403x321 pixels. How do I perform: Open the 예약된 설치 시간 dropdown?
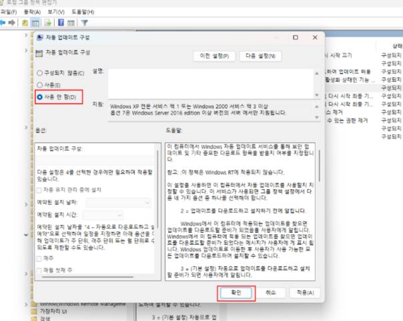point(103,215)
